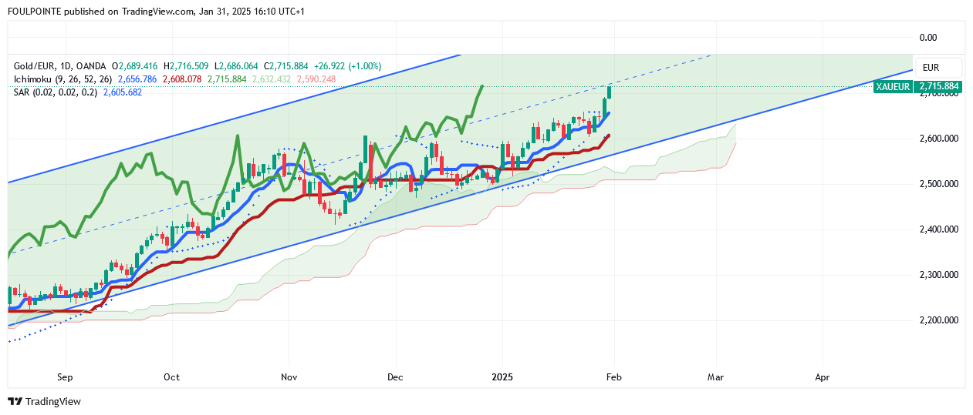This screenshot has width=973, height=415.
Task: Click the Dec label on time axis
Action: (395, 377)
